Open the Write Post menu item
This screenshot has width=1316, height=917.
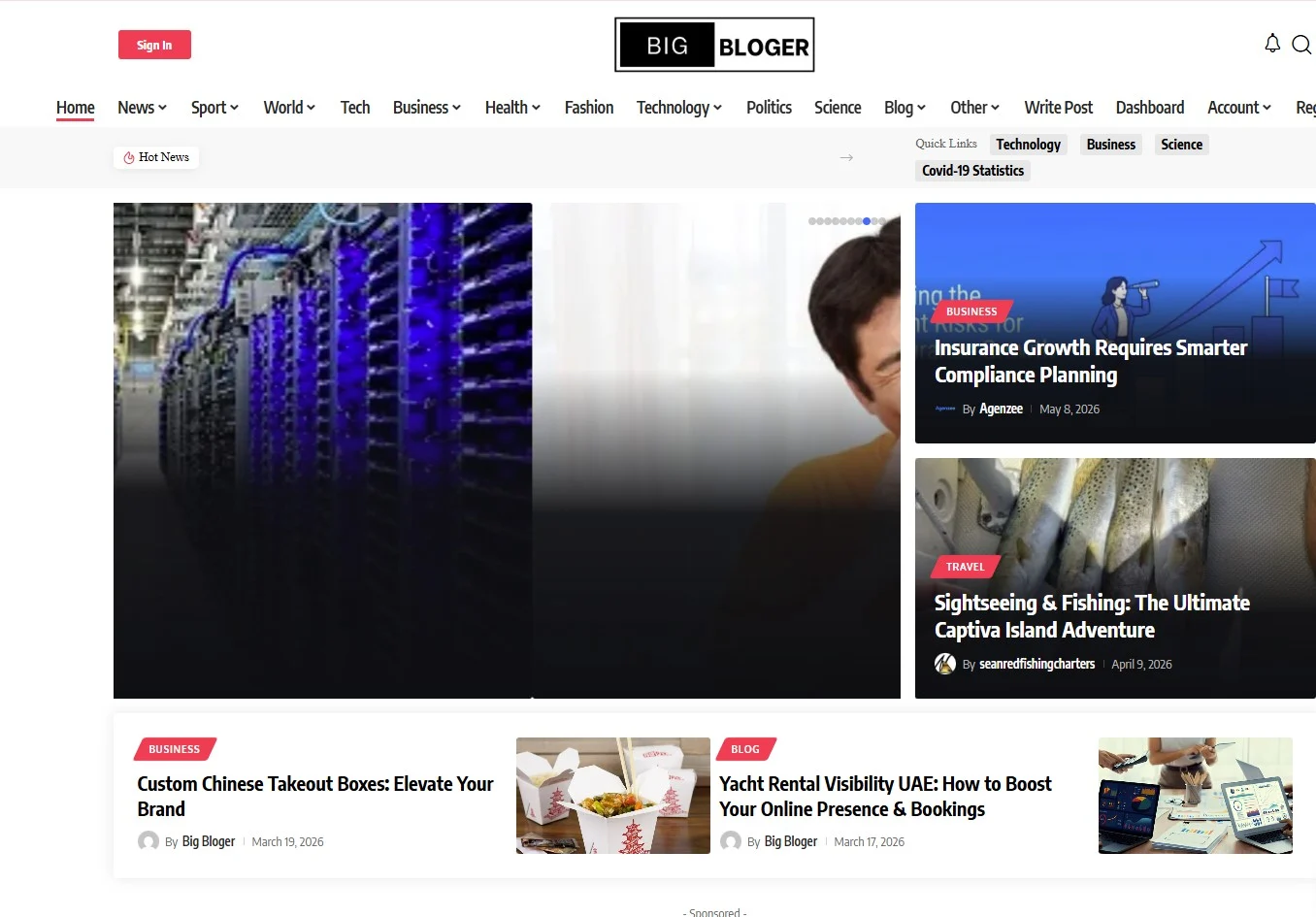coord(1058,108)
